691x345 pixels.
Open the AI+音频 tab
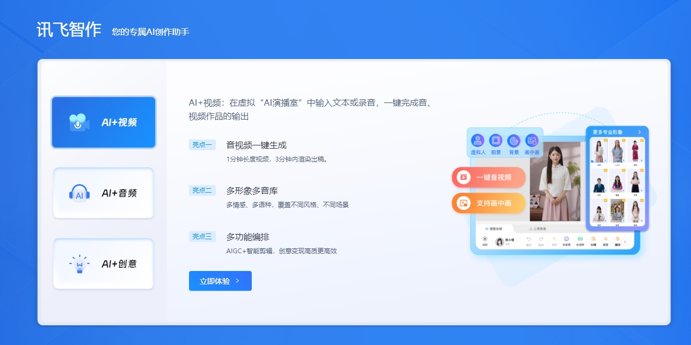click(104, 193)
